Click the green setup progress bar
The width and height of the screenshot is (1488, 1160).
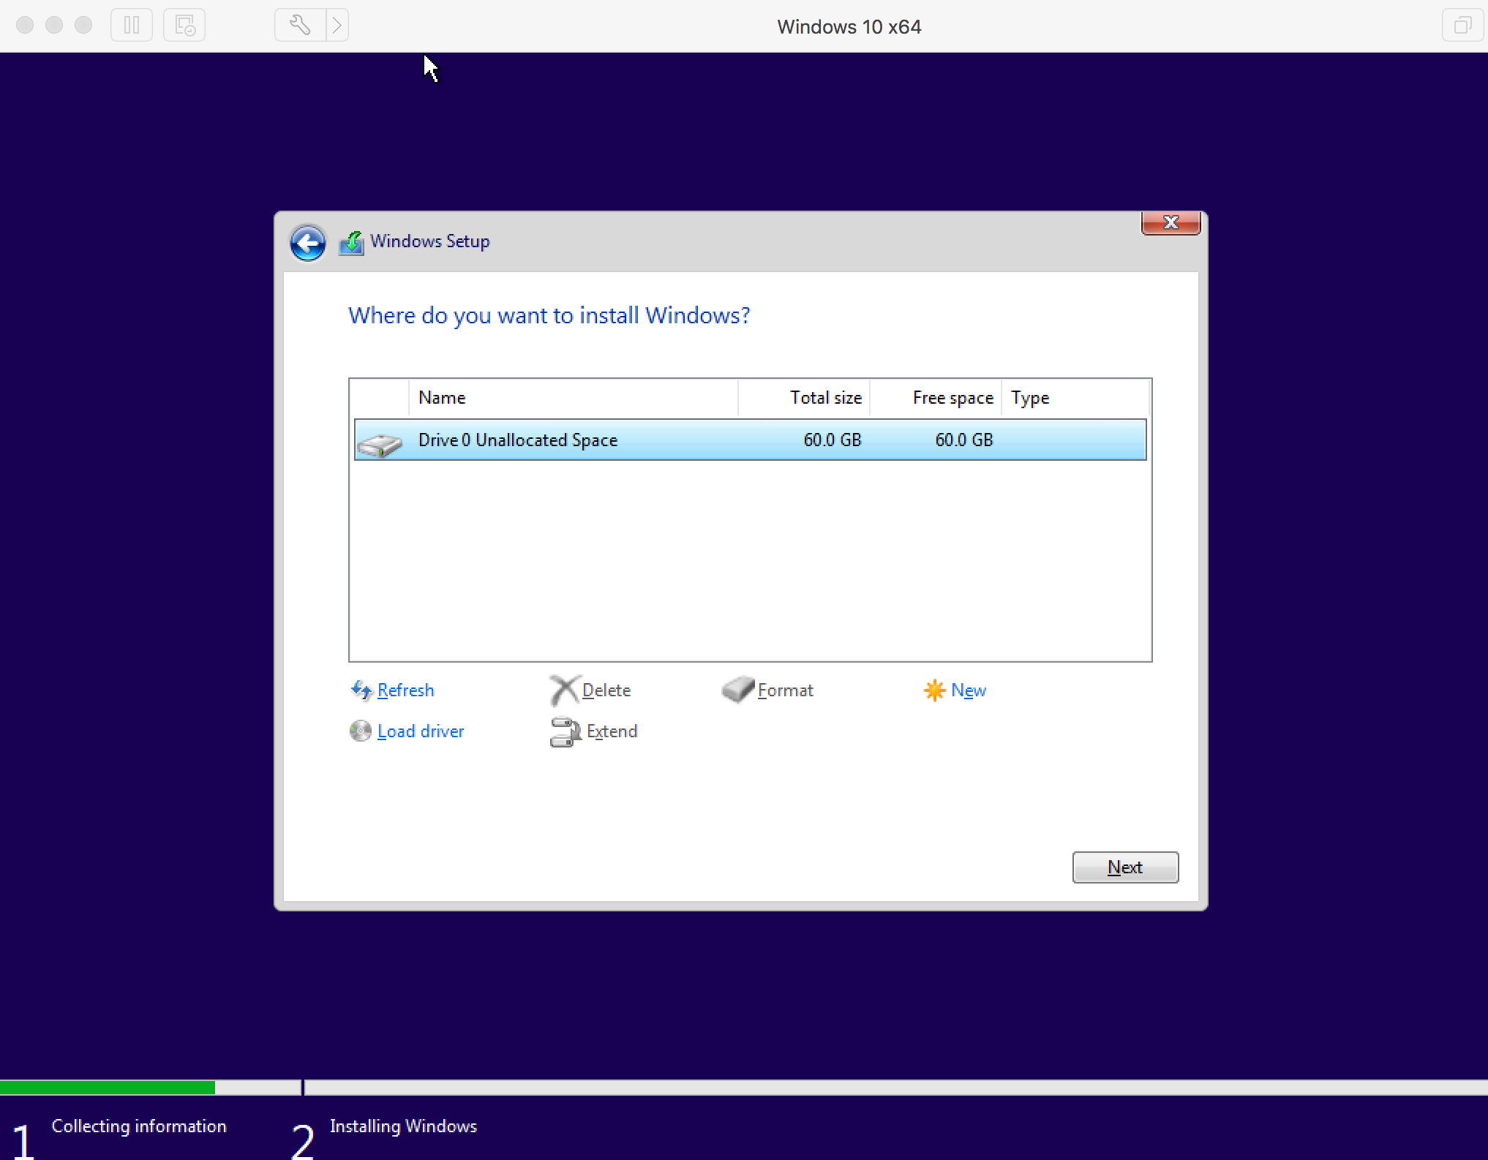[x=108, y=1088]
